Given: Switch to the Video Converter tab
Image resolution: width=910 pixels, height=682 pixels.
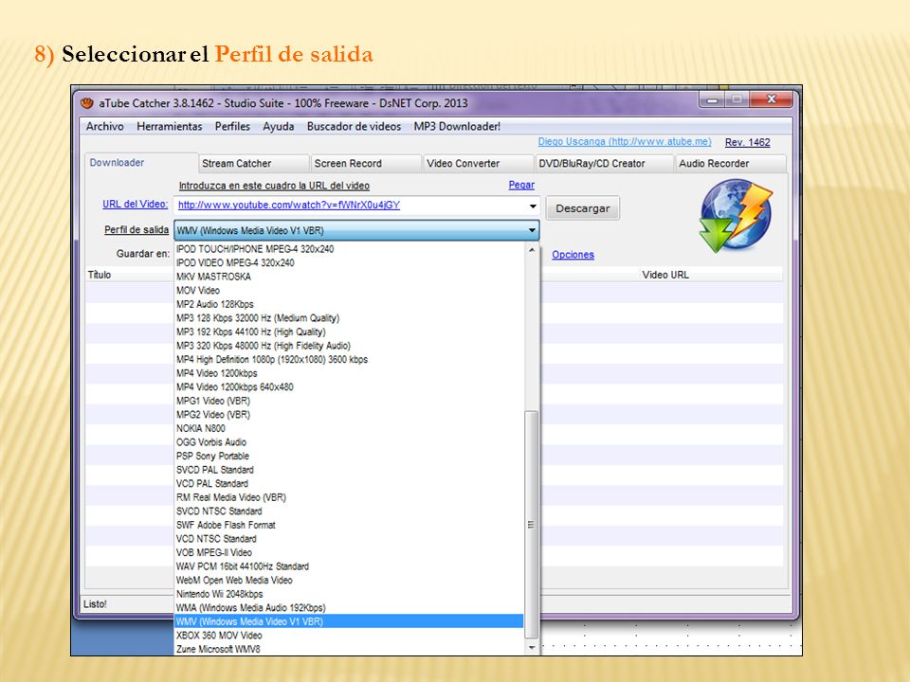Looking at the screenshot, I should coord(478,164).
